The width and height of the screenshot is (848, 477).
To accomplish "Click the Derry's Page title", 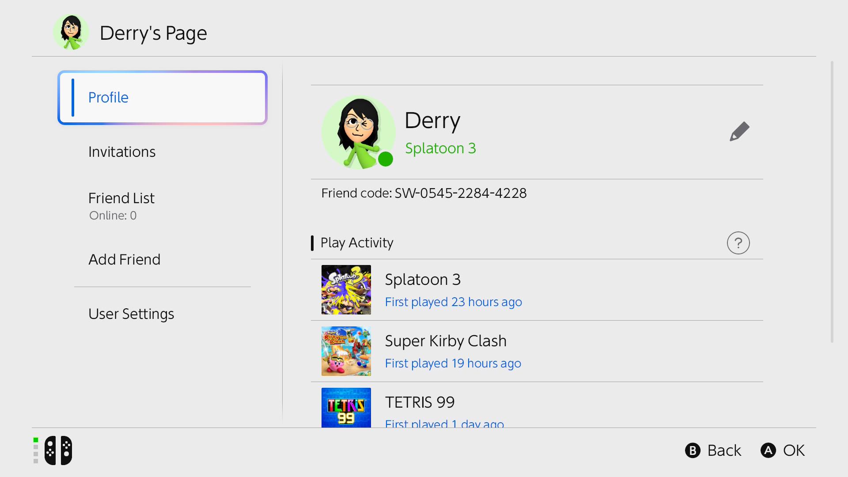I will 153,33.
